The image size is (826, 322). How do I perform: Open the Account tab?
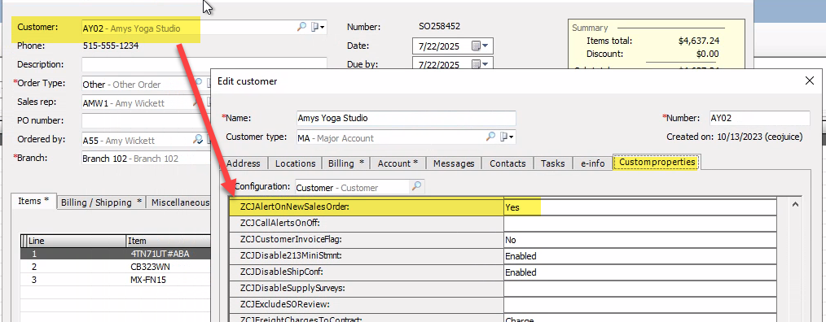point(398,163)
